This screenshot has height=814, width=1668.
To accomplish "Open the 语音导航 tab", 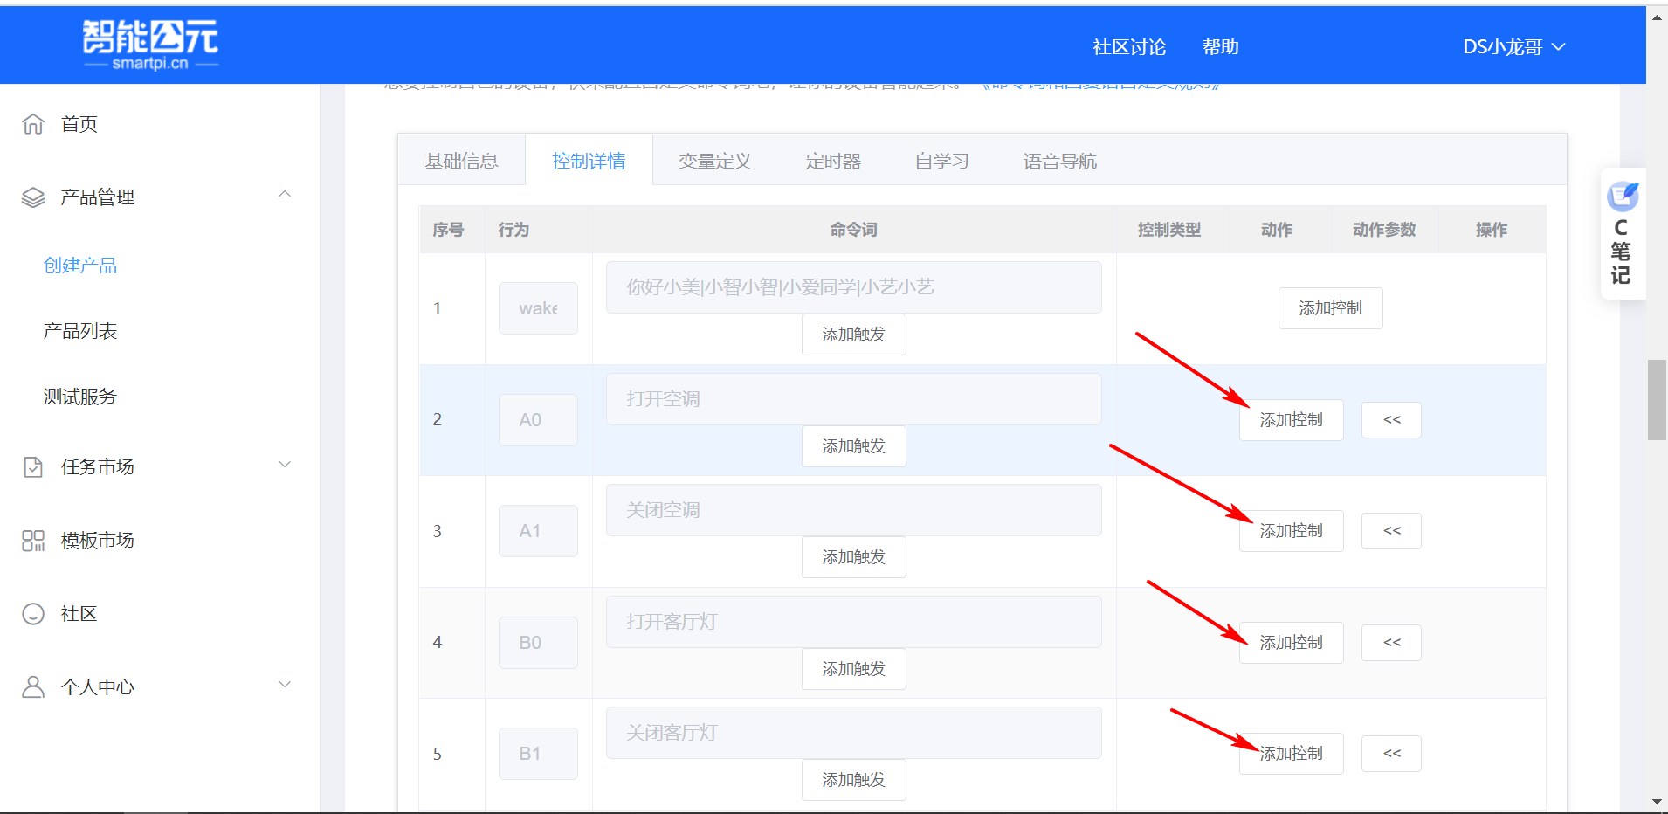I will point(1060,161).
